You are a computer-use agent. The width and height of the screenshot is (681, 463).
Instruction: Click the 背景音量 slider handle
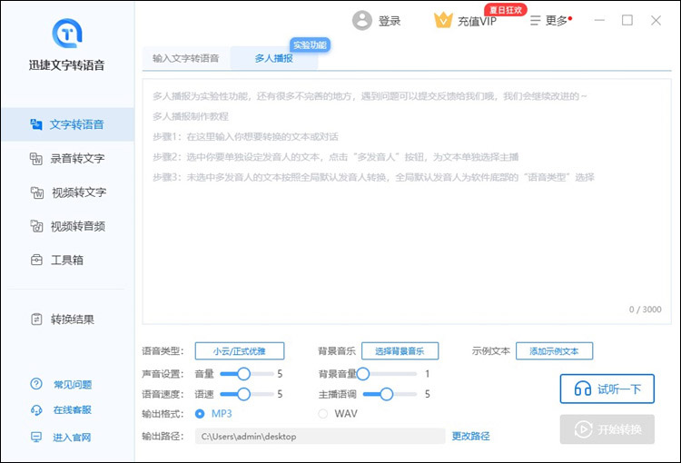[x=363, y=373]
